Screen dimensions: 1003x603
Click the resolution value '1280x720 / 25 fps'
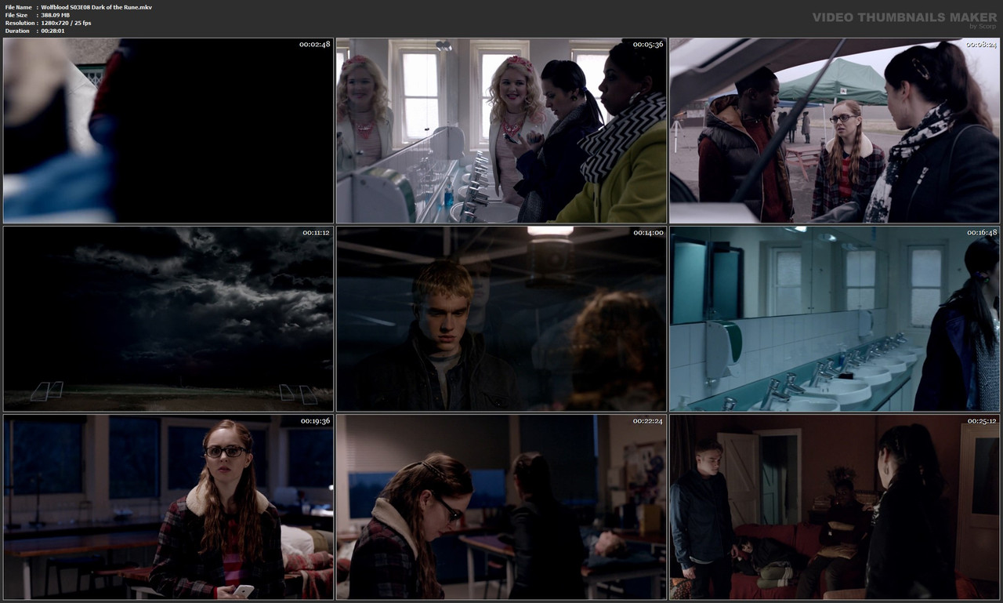pyautogui.click(x=66, y=23)
